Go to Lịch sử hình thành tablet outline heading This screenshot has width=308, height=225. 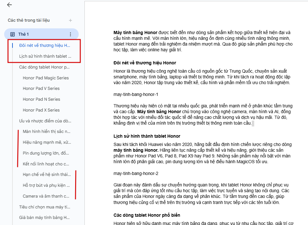(x=45, y=56)
